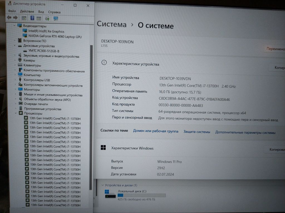Click the device ID value C8DC0B9A-A4AC-477E
The height and width of the screenshot is (213, 285).
click(x=194, y=99)
